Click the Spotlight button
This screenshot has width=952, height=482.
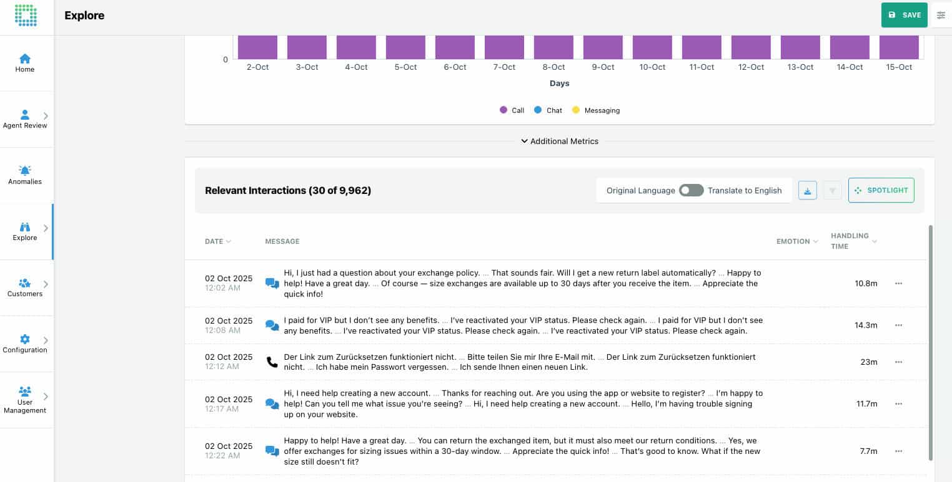pyautogui.click(x=881, y=190)
